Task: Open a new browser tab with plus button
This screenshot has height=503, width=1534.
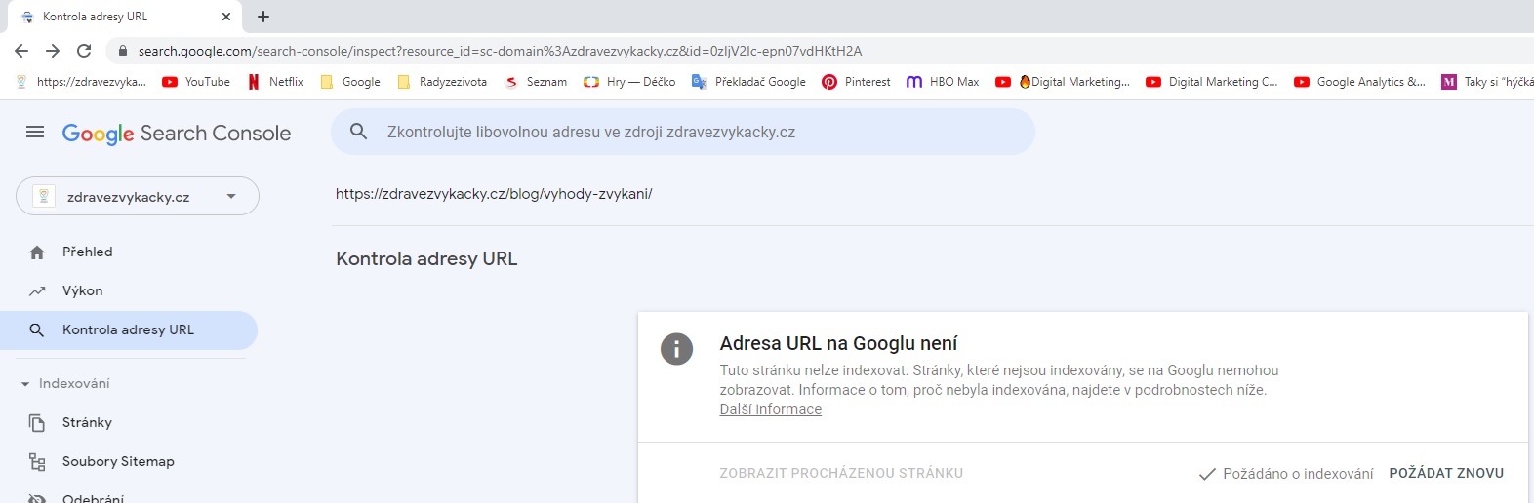Action: click(x=263, y=17)
